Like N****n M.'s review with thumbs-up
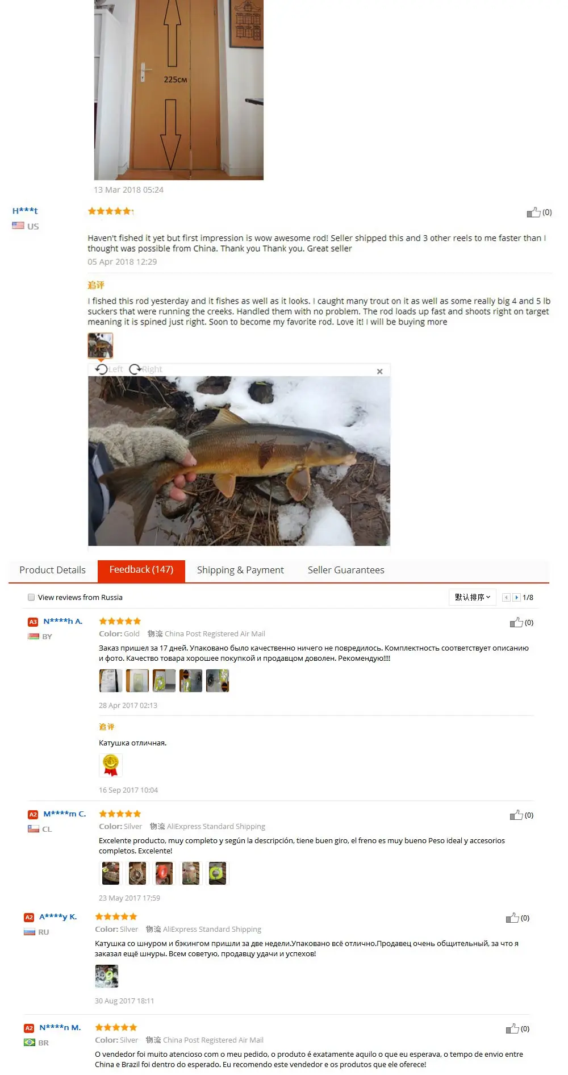Image resolution: width=568 pixels, height=1075 pixels. (x=512, y=1028)
